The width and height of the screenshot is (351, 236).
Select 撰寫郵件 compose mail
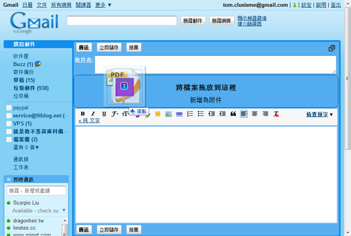pos(24,44)
